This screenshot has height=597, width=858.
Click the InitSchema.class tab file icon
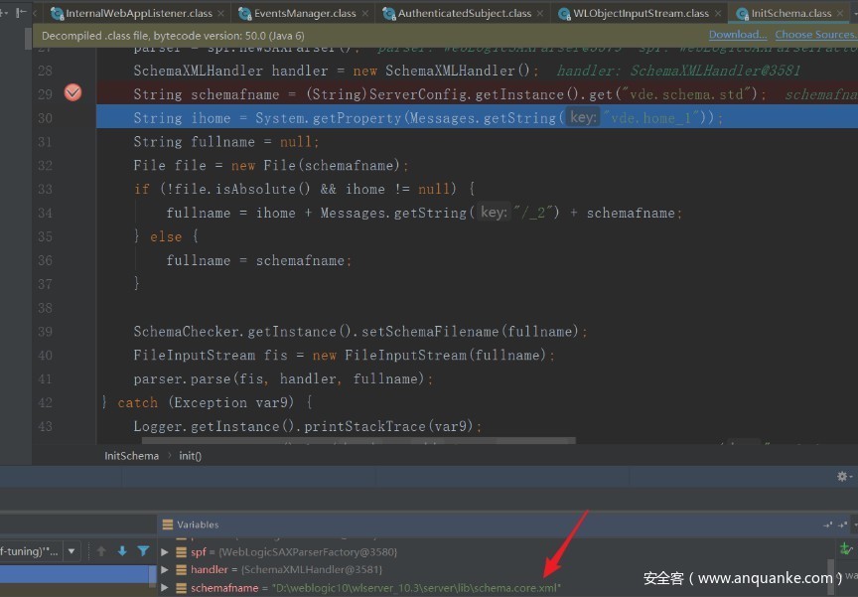coord(742,14)
